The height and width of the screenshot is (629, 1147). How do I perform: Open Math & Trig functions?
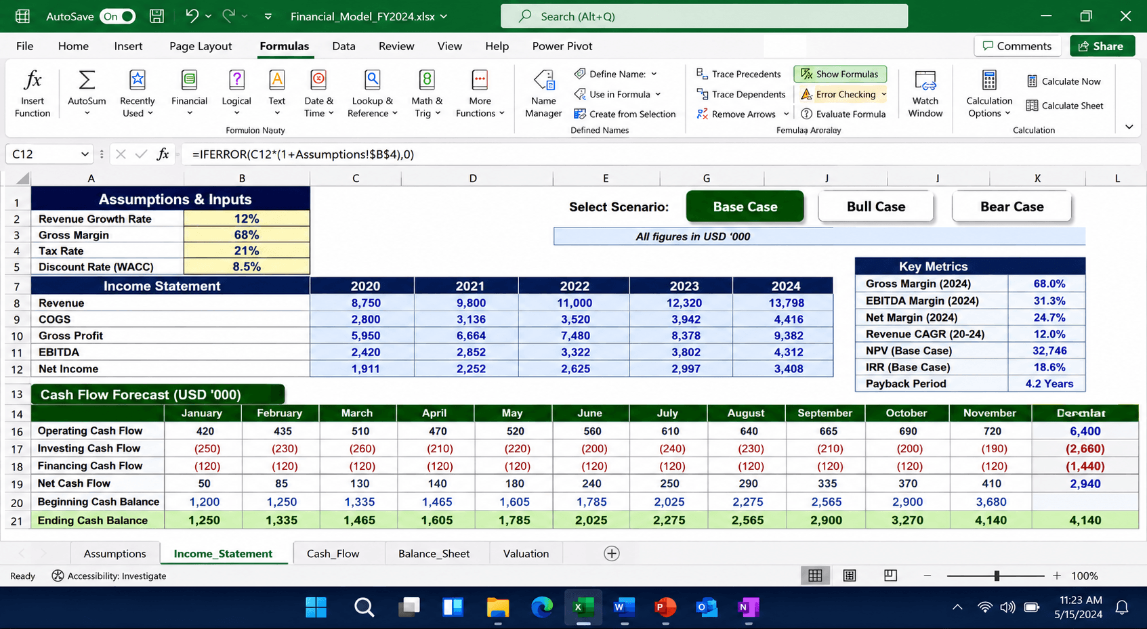427,93
